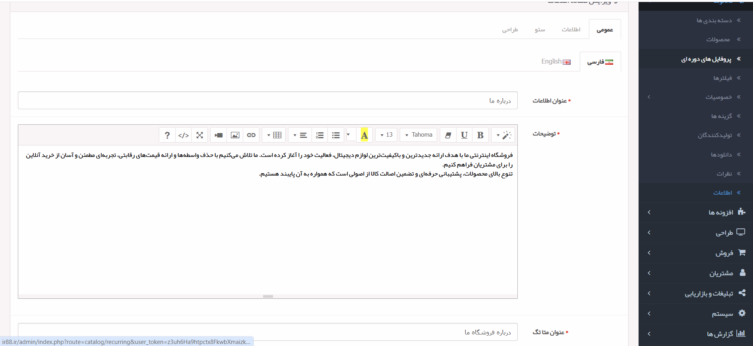Image resolution: width=753 pixels, height=346 pixels.
Task: Apply the yellow highlight text color
Action: [364, 135]
